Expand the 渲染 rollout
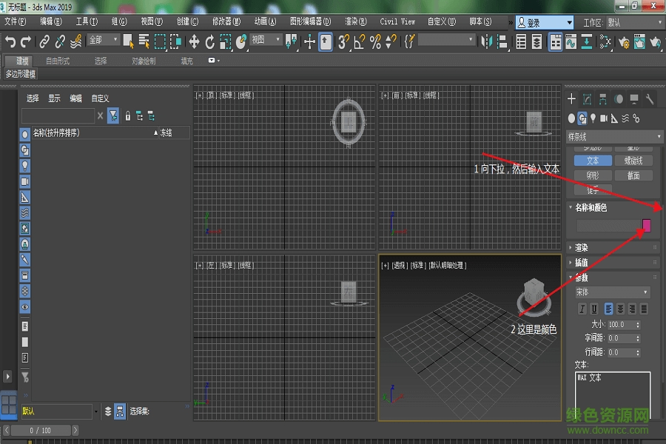This screenshot has height=444, width=666. (582, 248)
